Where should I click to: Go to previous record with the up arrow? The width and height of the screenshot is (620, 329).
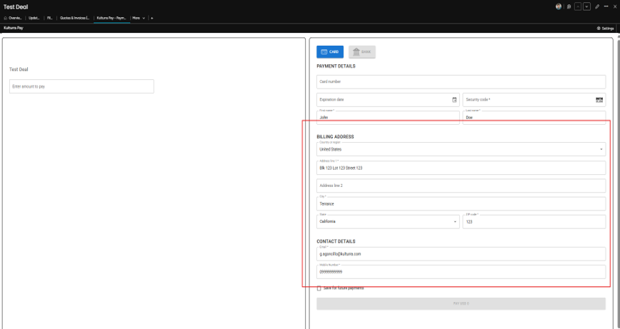coord(578,6)
